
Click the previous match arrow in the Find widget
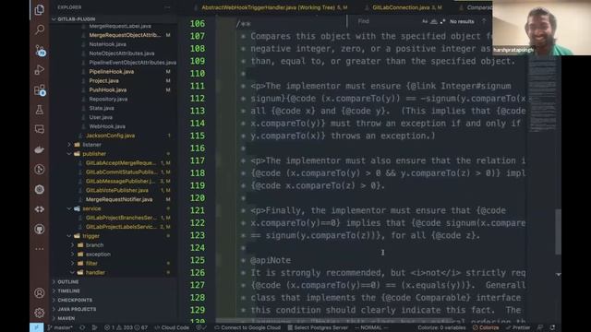click(x=484, y=21)
